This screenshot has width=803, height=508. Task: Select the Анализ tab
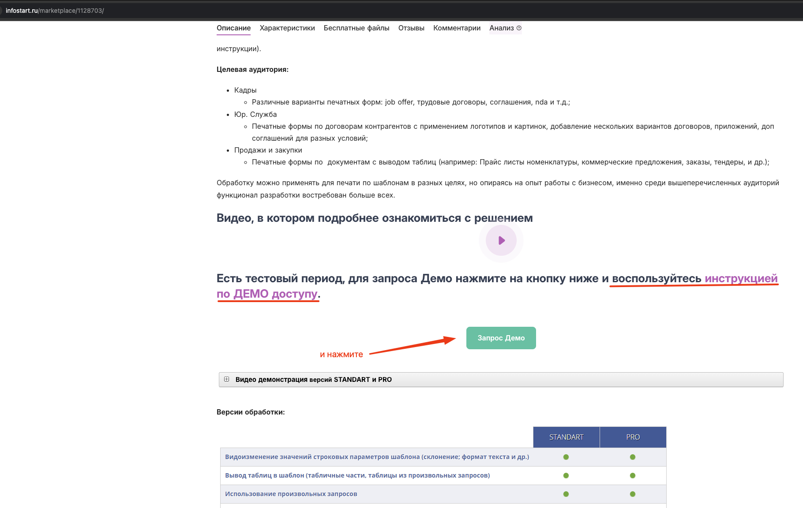tap(502, 28)
